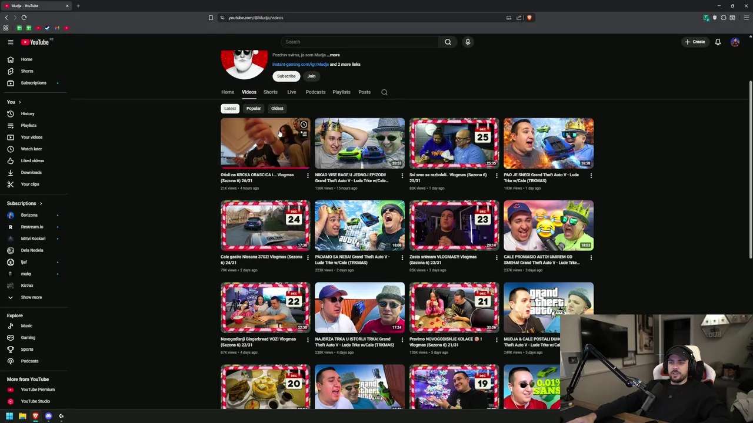Open YouTube Studio link

pos(34,401)
